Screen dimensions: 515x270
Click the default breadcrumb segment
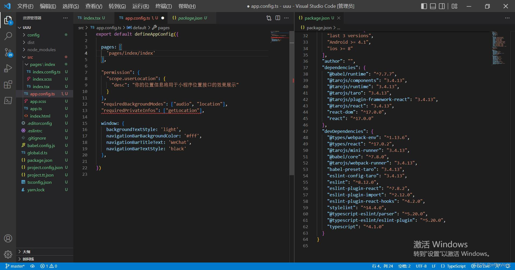coord(137,28)
